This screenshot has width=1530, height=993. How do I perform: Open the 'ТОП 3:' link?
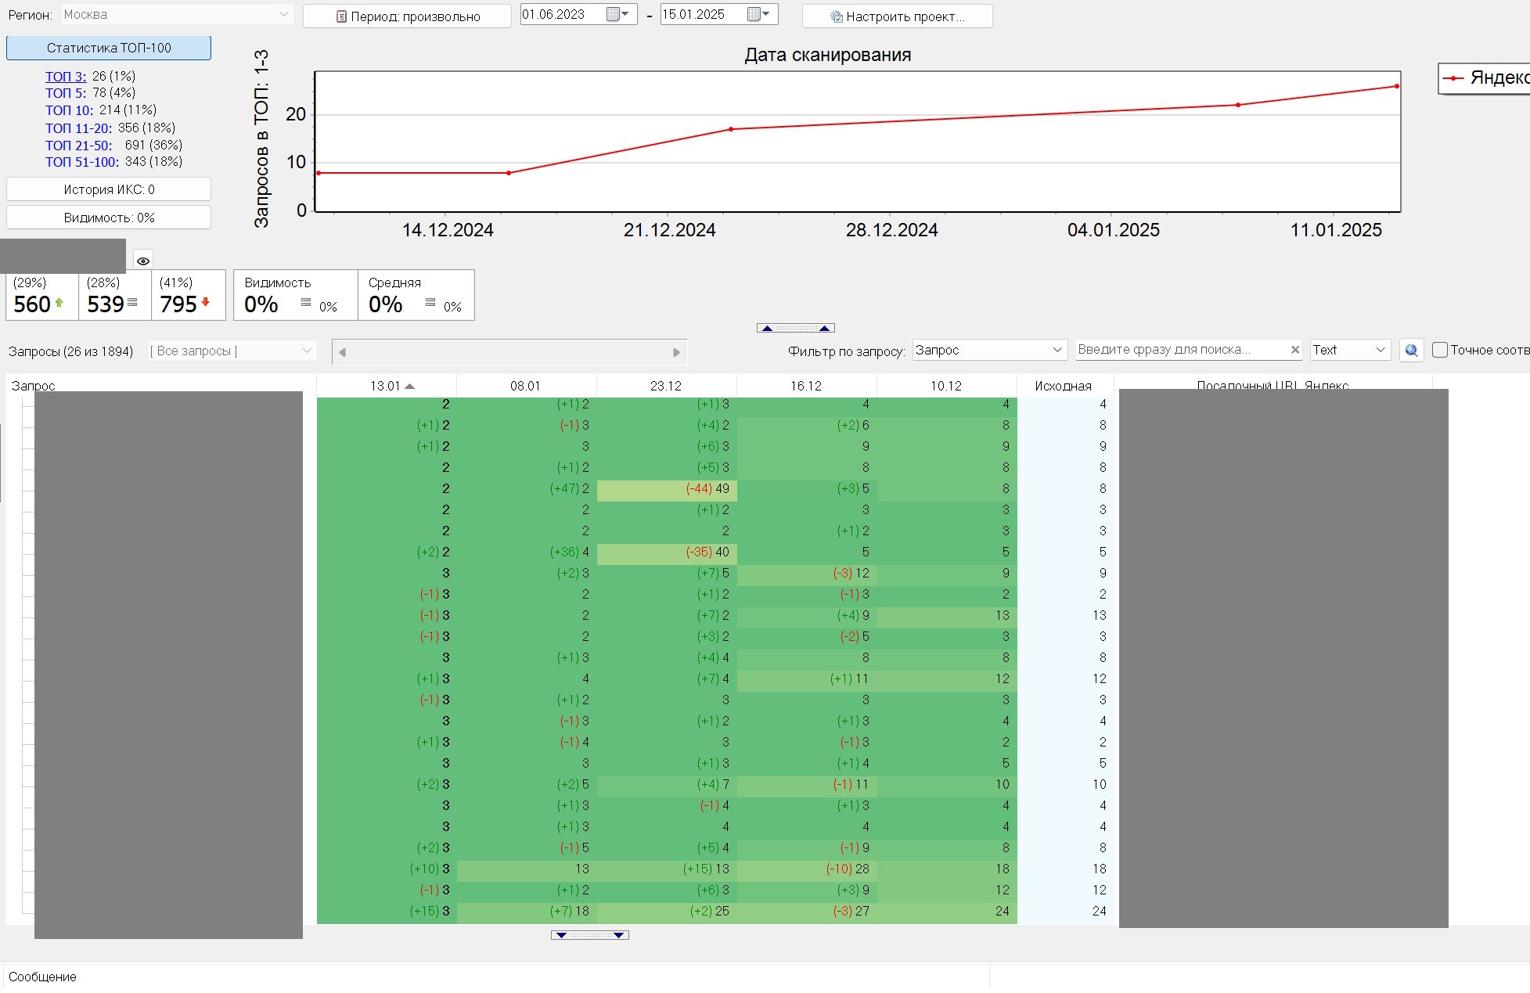pos(66,76)
